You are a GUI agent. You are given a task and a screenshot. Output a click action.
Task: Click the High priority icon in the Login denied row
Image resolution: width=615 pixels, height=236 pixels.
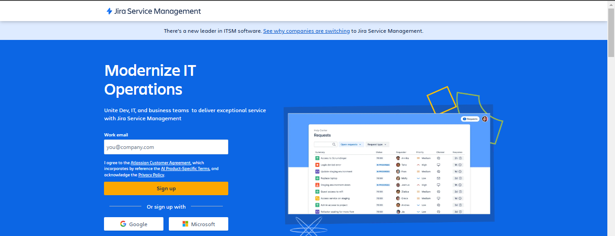418,165
